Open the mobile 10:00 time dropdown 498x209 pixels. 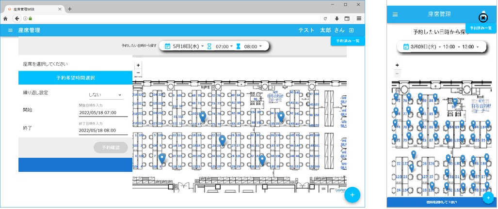pyautogui.click(x=451, y=47)
